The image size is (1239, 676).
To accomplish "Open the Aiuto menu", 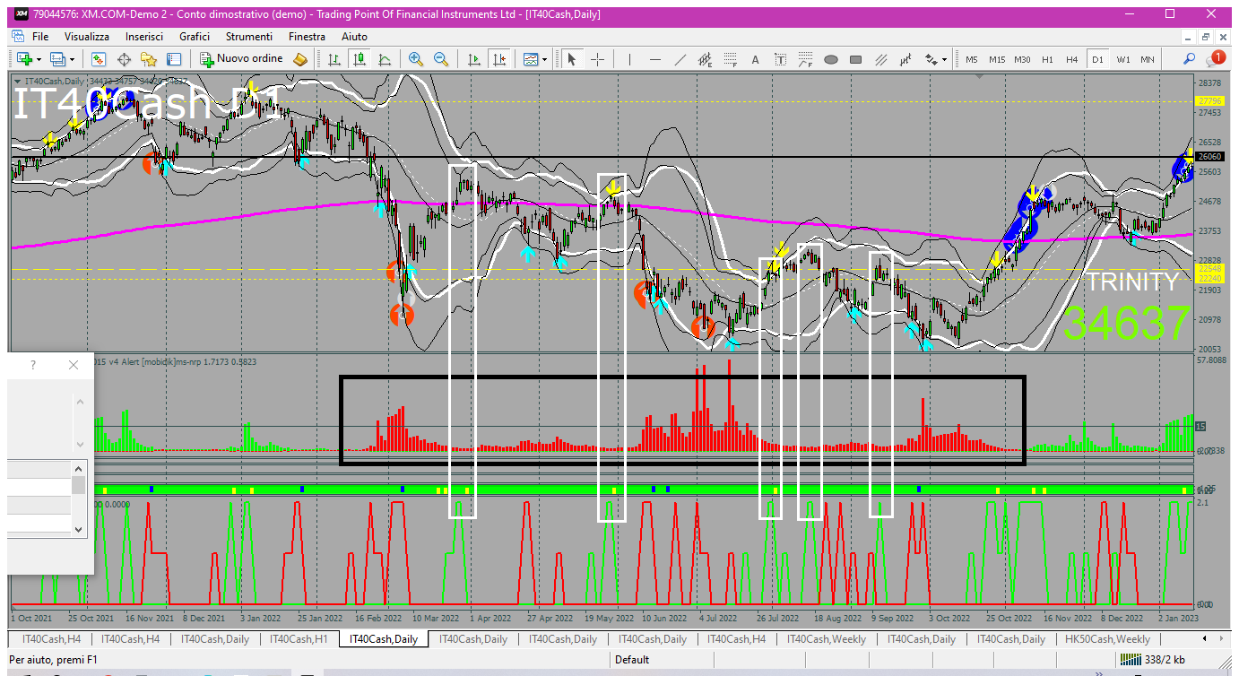I will tap(354, 37).
